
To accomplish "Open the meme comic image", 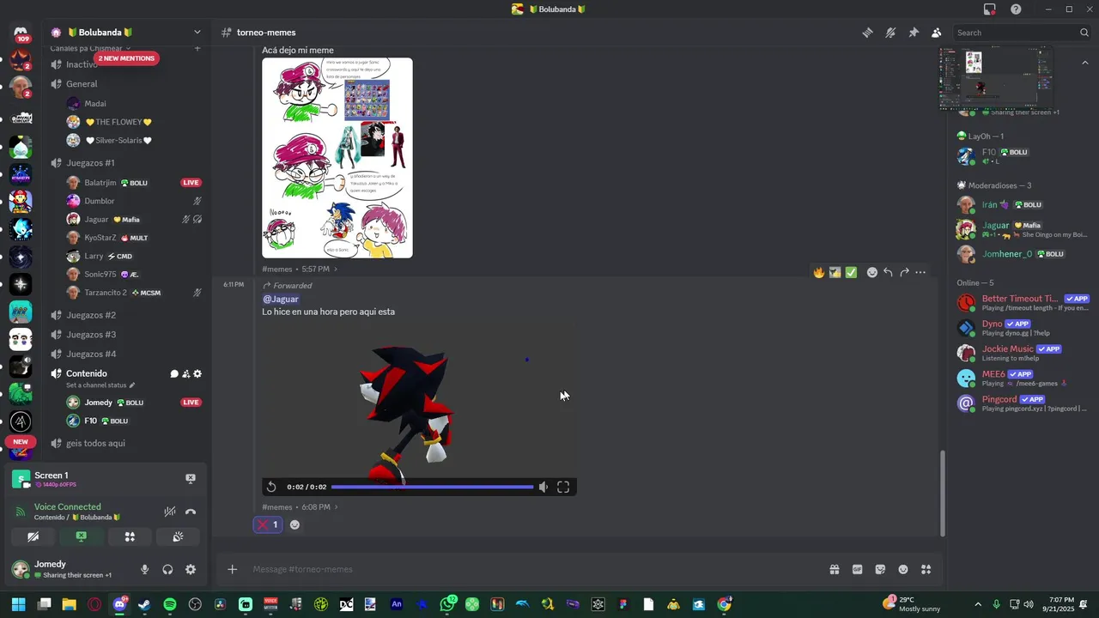I will point(337,158).
